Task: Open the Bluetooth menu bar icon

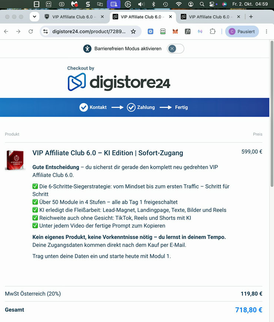Action: [153, 4]
